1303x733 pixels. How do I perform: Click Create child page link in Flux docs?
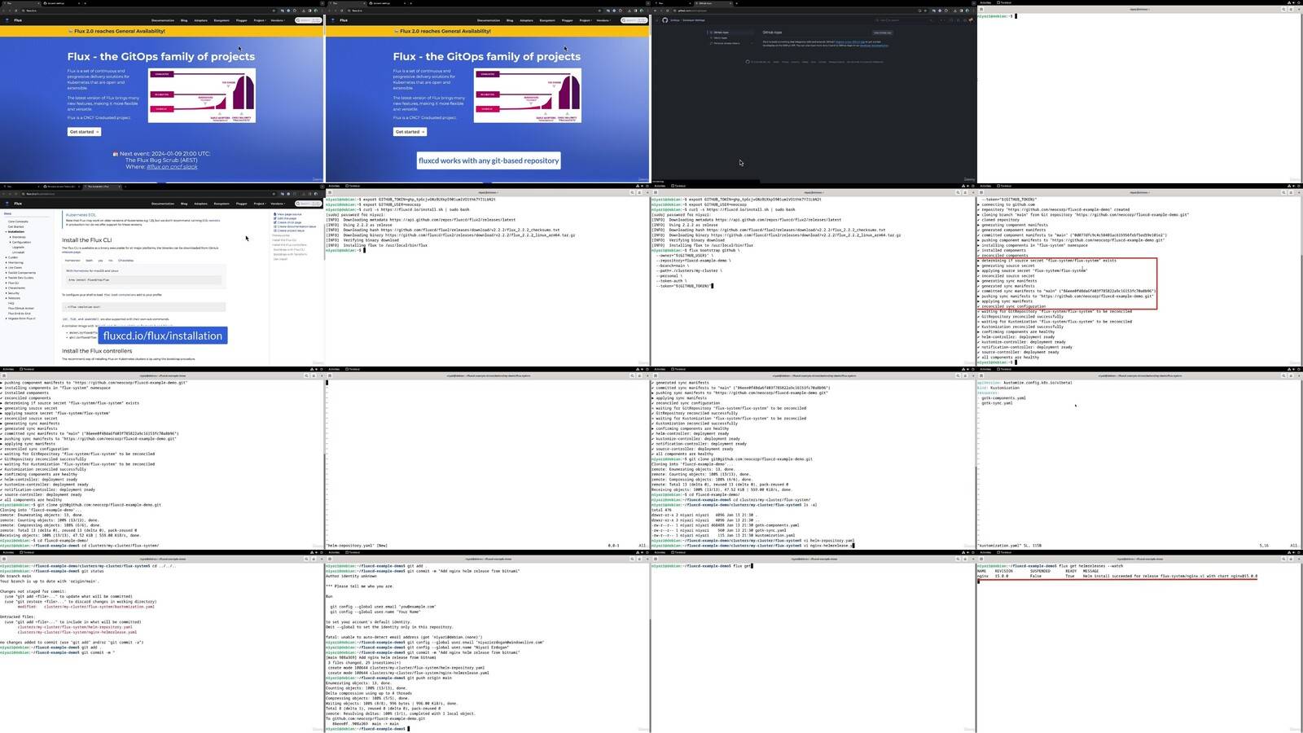[x=290, y=222]
